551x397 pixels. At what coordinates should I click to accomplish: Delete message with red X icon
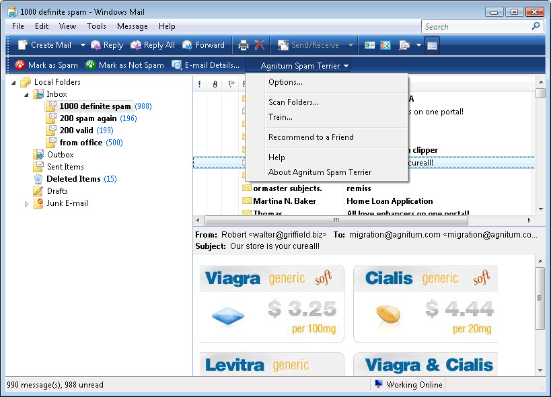259,45
